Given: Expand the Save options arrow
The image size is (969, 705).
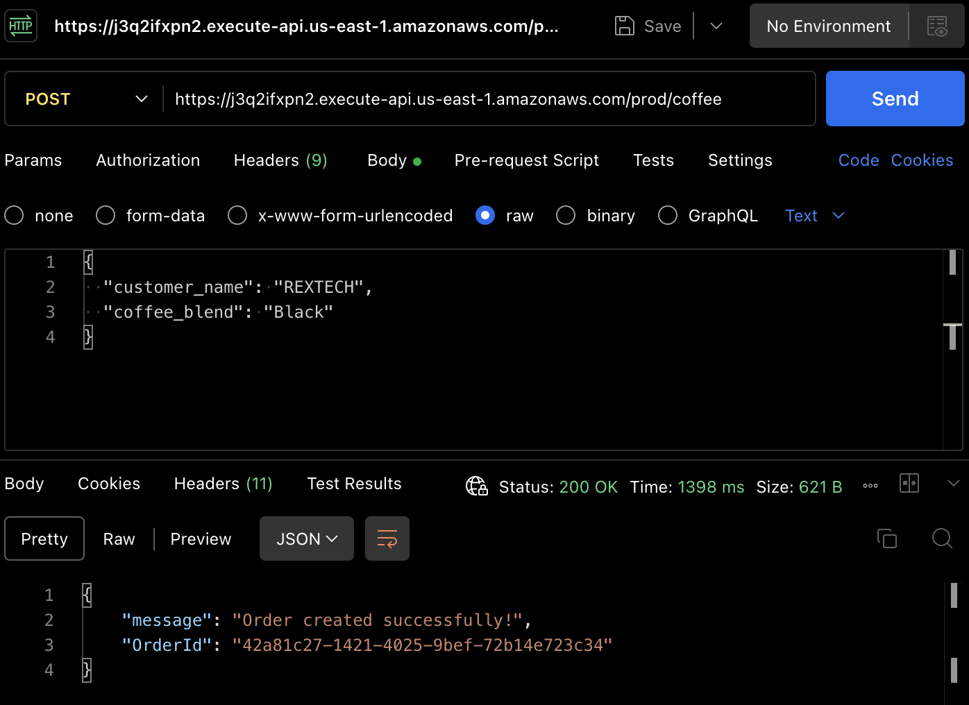Looking at the screenshot, I should tap(716, 26).
